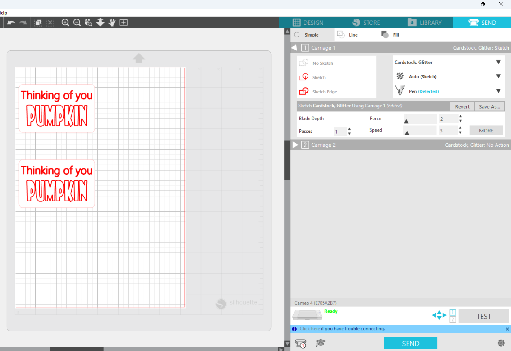The image size is (511, 351).
Task: Click the MORE settings button
Action: [486, 131]
